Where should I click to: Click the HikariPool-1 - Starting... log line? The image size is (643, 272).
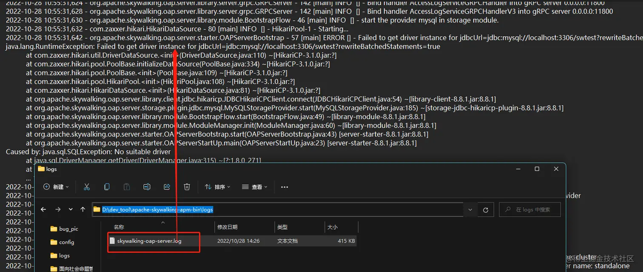[177, 29]
